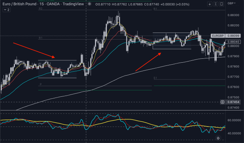Click the P pivot level label
This screenshot has height=143, width=244.
pos(41,84)
